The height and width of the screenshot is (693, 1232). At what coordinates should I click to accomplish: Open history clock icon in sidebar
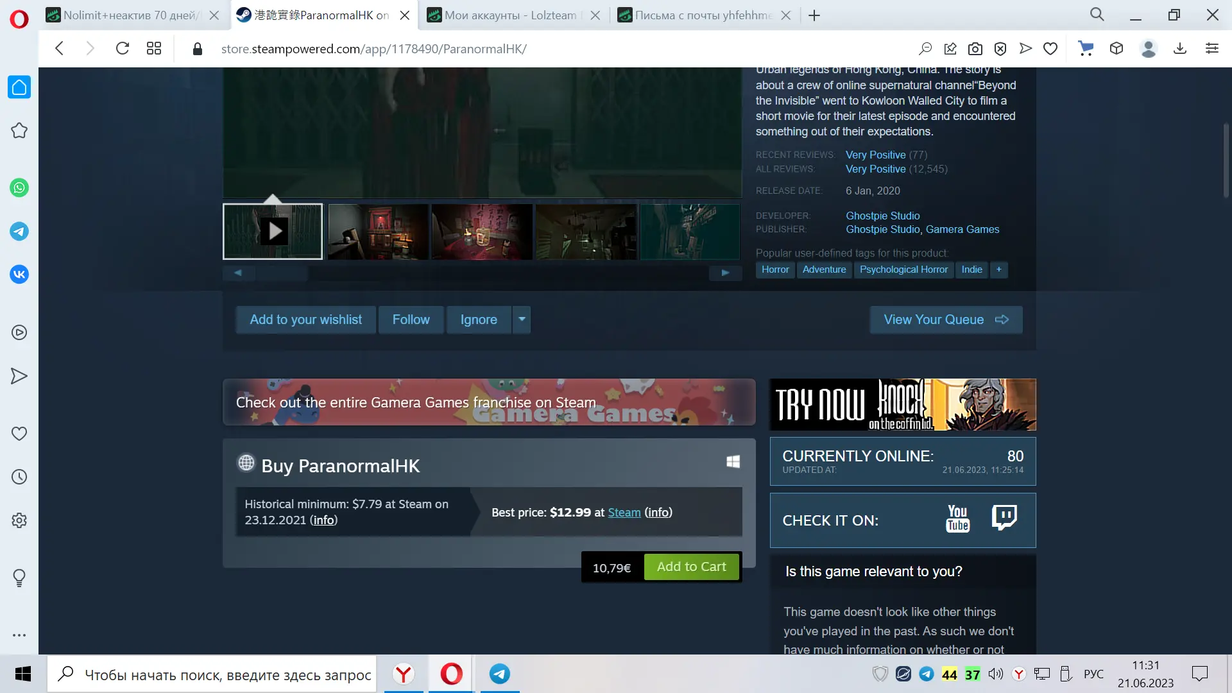coord(19,477)
